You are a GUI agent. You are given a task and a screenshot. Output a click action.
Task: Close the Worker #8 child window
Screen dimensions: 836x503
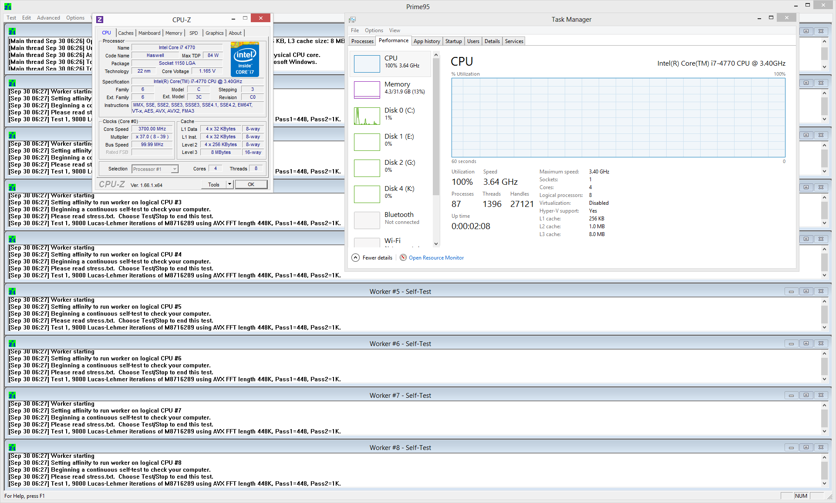pos(821,447)
